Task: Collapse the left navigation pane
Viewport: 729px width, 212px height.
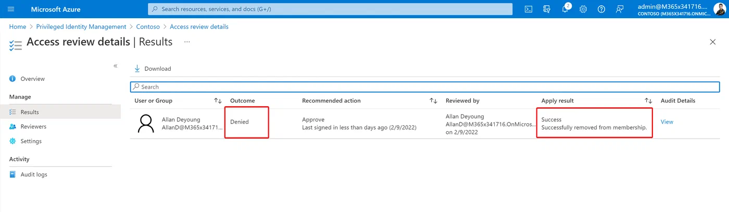Action: [116, 66]
